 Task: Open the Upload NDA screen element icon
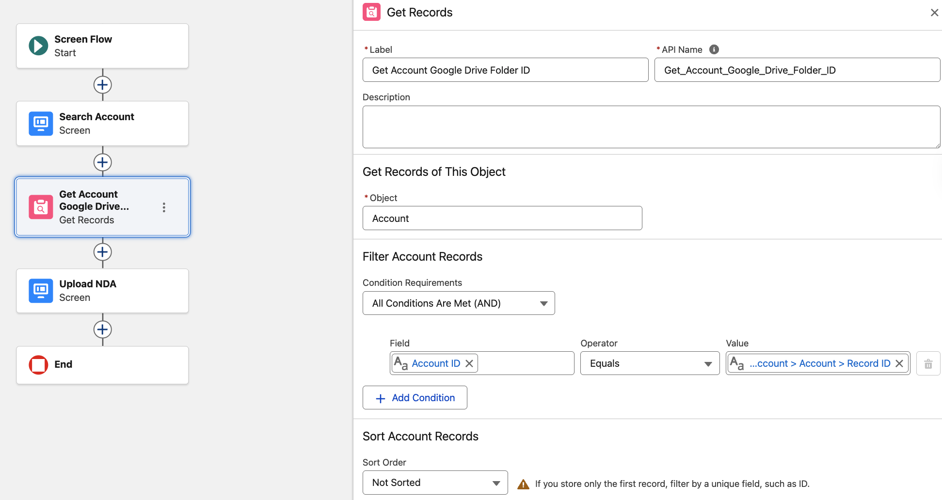pyautogui.click(x=41, y=291)
